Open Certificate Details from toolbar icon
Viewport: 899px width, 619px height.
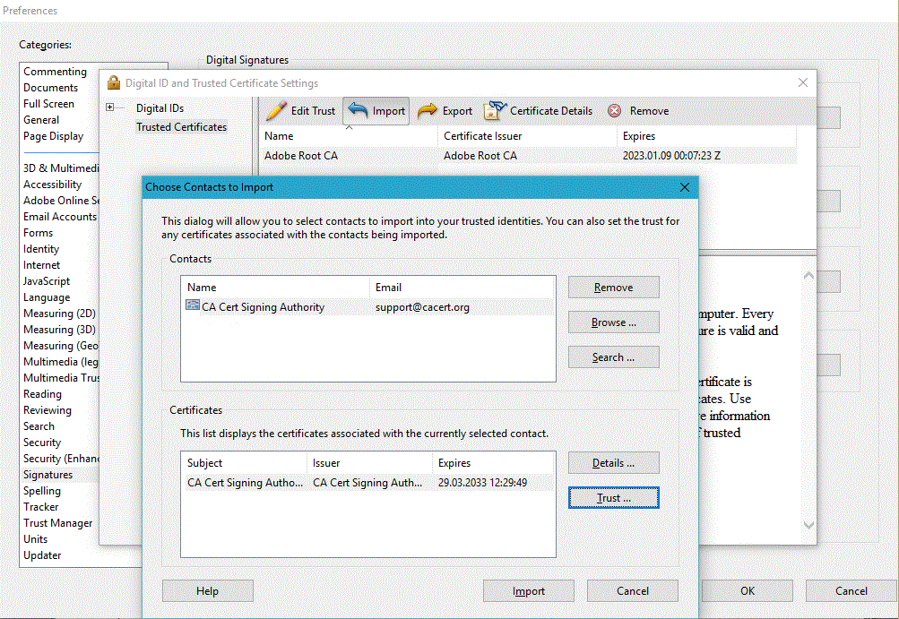click(x=495, y=111)
